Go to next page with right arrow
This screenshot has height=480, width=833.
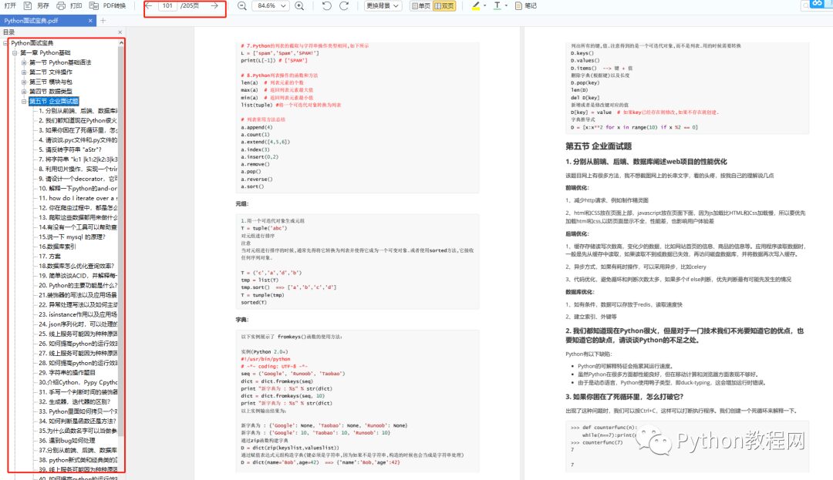214,6
